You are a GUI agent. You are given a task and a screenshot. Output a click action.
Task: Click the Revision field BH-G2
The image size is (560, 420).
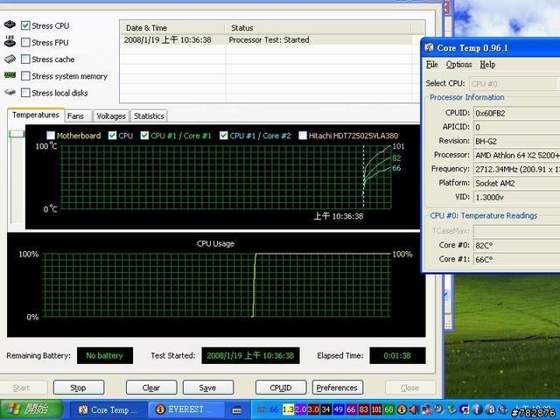click(x=516, y=141)
